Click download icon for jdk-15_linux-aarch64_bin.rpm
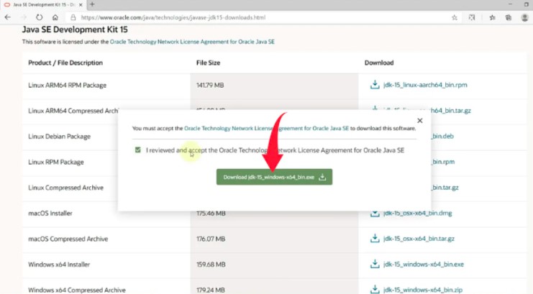533x294 pixels. (x=374, y=85)
